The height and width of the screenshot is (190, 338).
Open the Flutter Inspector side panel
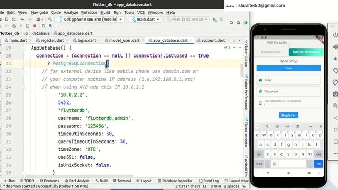pos(246,132)
